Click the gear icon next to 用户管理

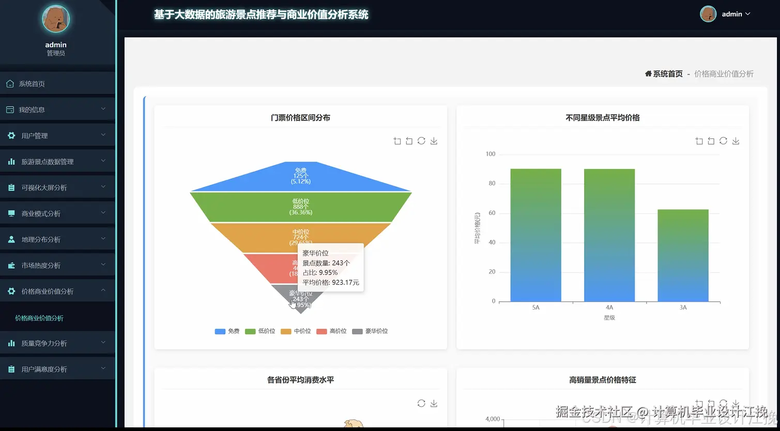pyautogui.click(x=11, y=135)
